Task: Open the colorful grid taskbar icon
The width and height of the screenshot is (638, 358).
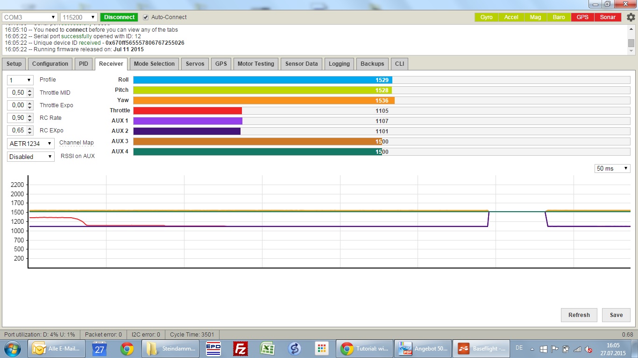Action: 321,348
